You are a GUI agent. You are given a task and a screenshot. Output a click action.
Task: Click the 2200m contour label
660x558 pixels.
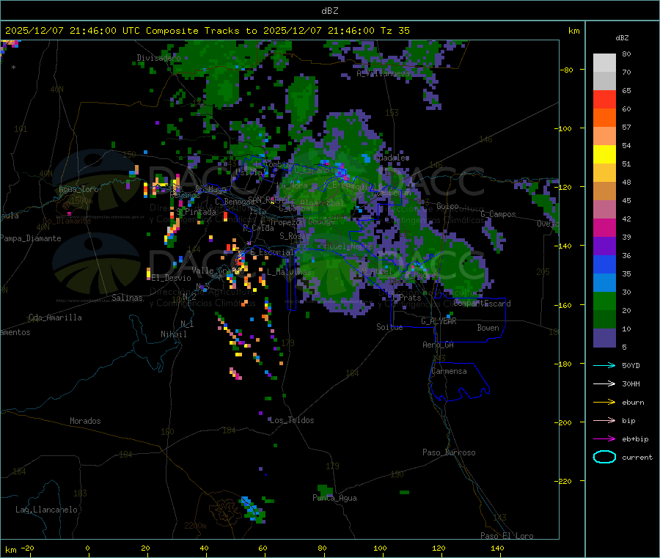[195, 526]
